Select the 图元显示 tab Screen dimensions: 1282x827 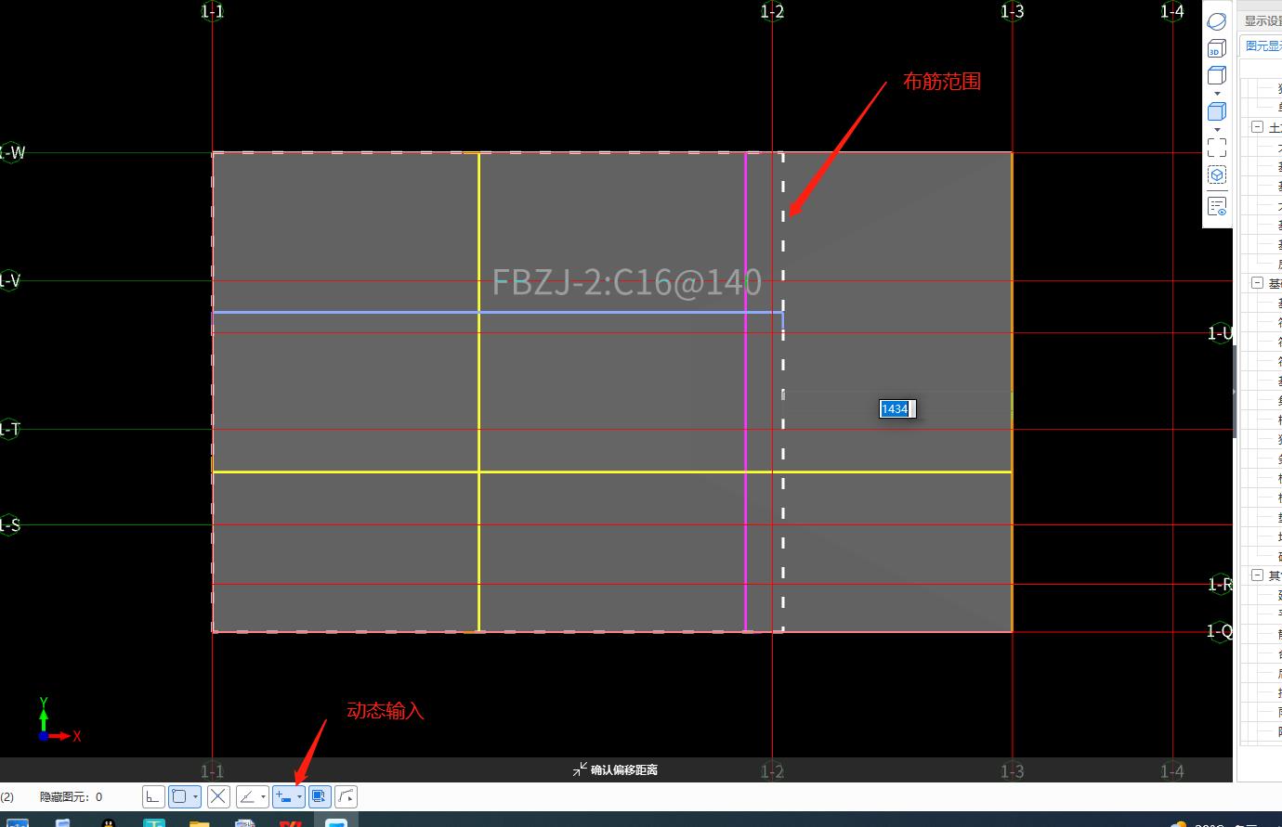[x=1263, y=45]
